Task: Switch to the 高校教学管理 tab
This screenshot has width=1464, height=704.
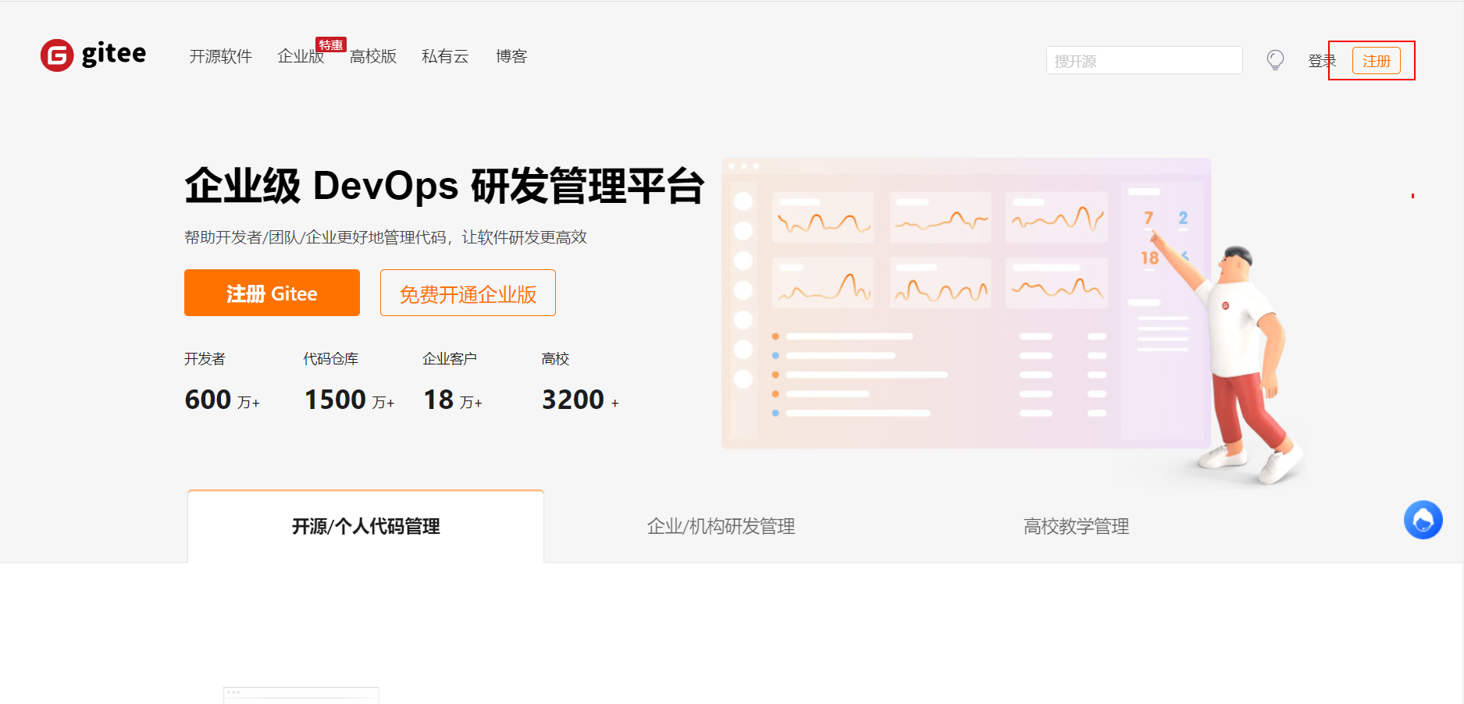Action: pos(1076,526)
